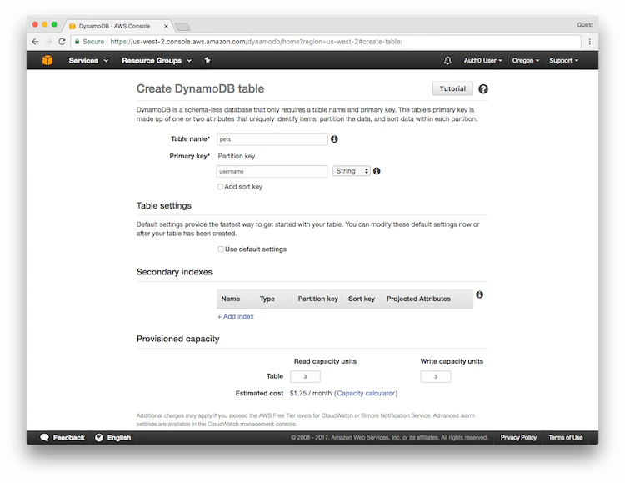
Task: Enable the Add sort key checkbox
Action: click(x=221, y=186)
